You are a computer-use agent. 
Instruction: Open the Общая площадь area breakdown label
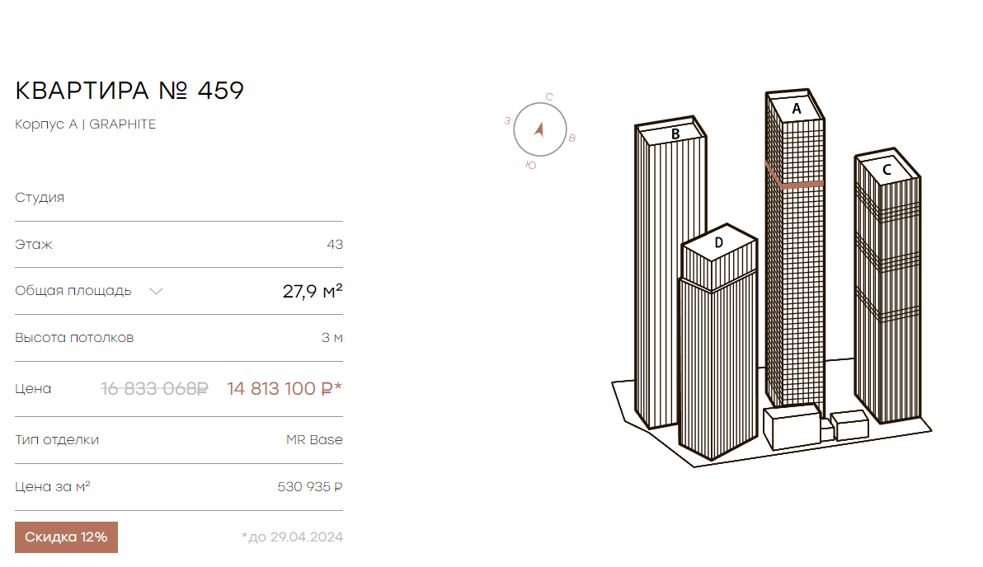pos(73,291)
